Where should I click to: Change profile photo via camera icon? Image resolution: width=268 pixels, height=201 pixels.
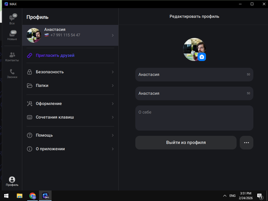point(202,57)
